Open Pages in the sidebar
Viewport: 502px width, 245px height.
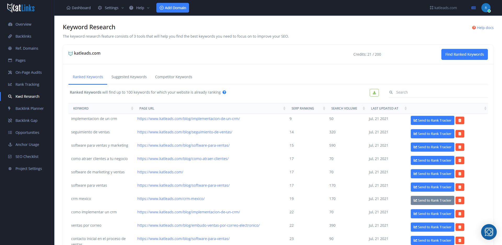click(x=20, y=60)
